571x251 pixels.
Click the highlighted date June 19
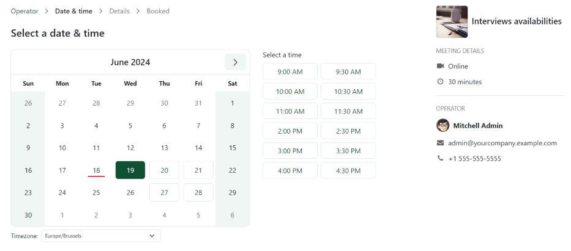tap(130, 170)
